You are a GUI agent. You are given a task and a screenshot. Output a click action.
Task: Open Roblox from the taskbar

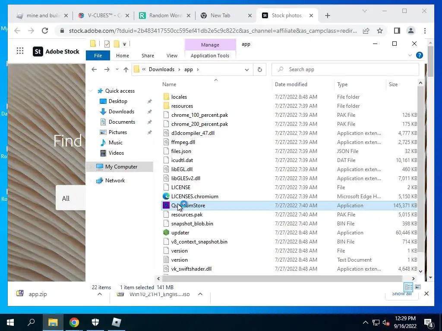tap(117, 322)
